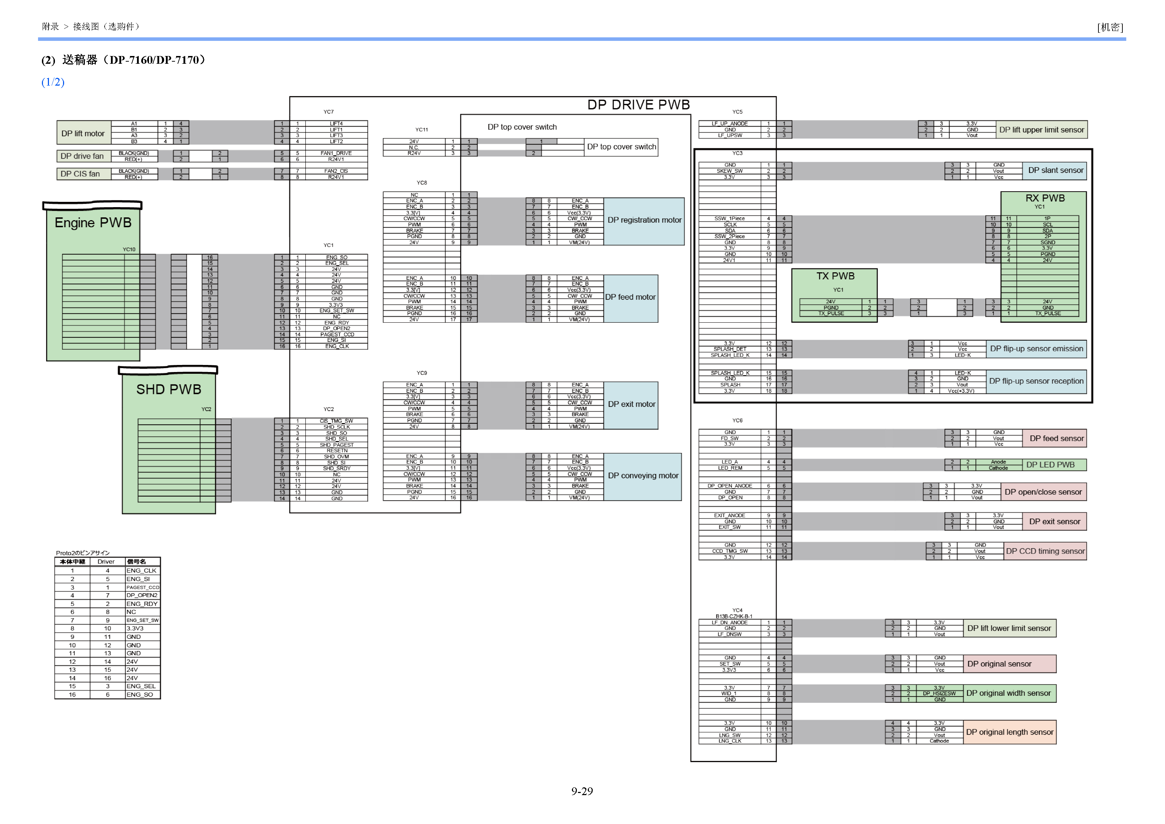1165x824 pixels.
Task: Click the (1/2) page indicator link
Action: pyautogui.click(x=53, y=82)
